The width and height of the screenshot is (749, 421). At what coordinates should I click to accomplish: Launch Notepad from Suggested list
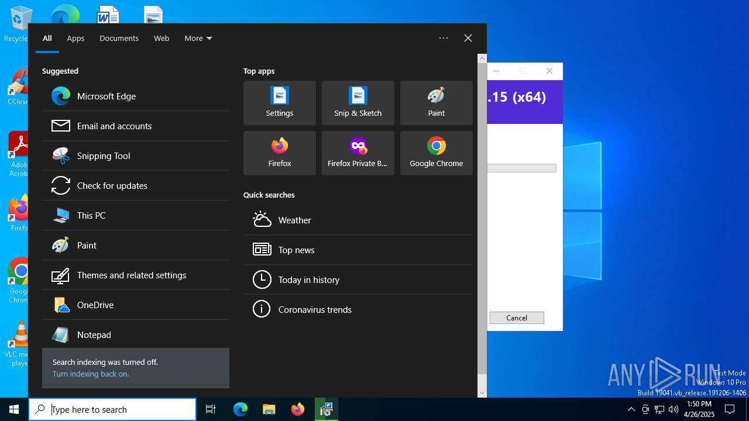click(x=136, y=335)
